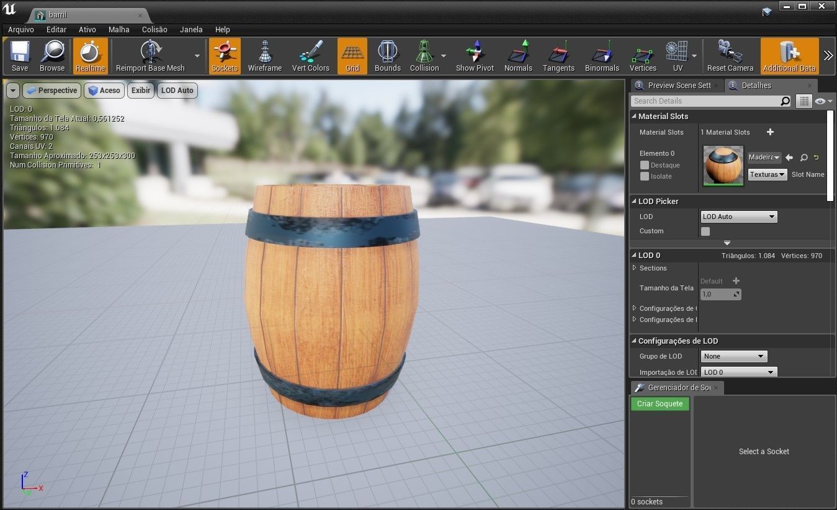Screen dimensions: 837x510
Task: Open viewport options arrow menu
Action: [13, 91]
